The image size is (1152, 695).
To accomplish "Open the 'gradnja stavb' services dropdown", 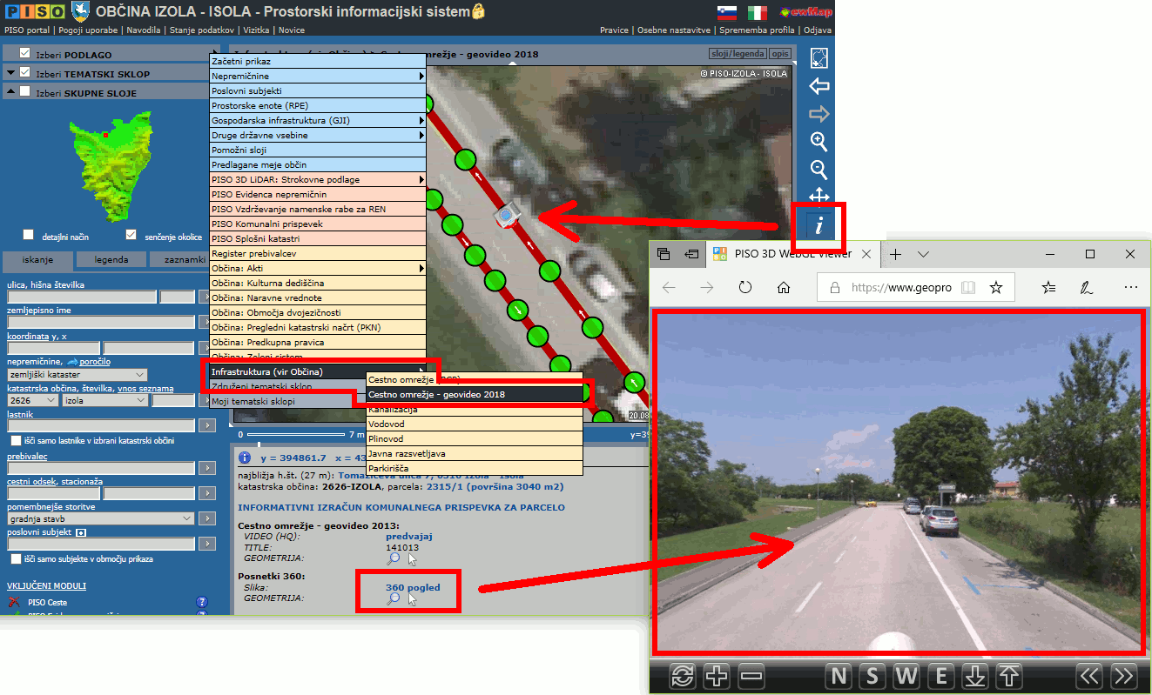I will coord(100,518).
